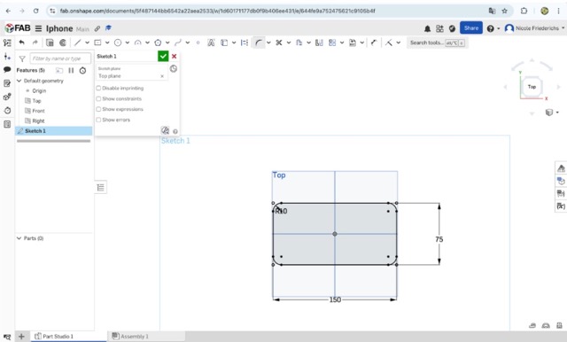
Task: Click the Top face of view cube
Action: [x=532, y=87]
